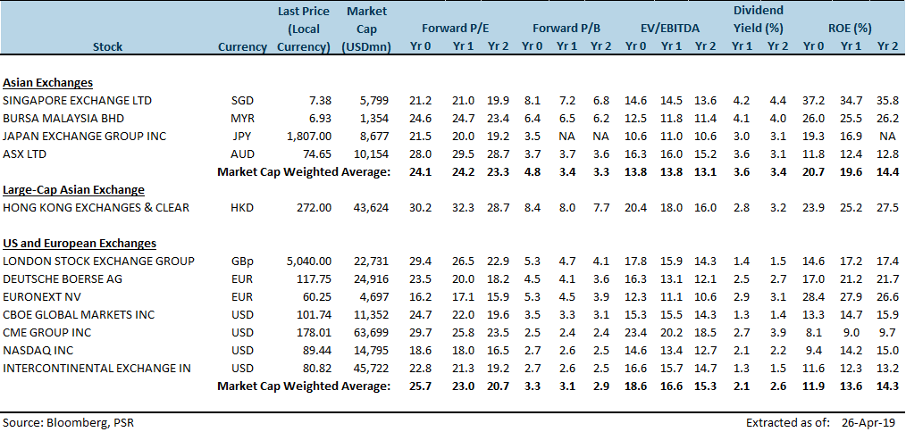This screenshot has width=906, height=432.
Task: Click Nasdaq's last price "89.44"
Action: coord(318,351)
